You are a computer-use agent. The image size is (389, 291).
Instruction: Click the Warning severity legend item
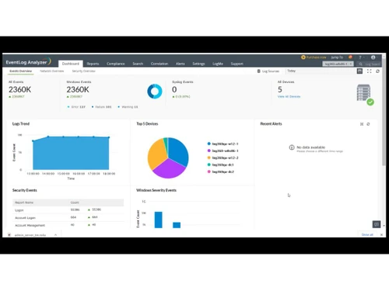coord(128,107)
